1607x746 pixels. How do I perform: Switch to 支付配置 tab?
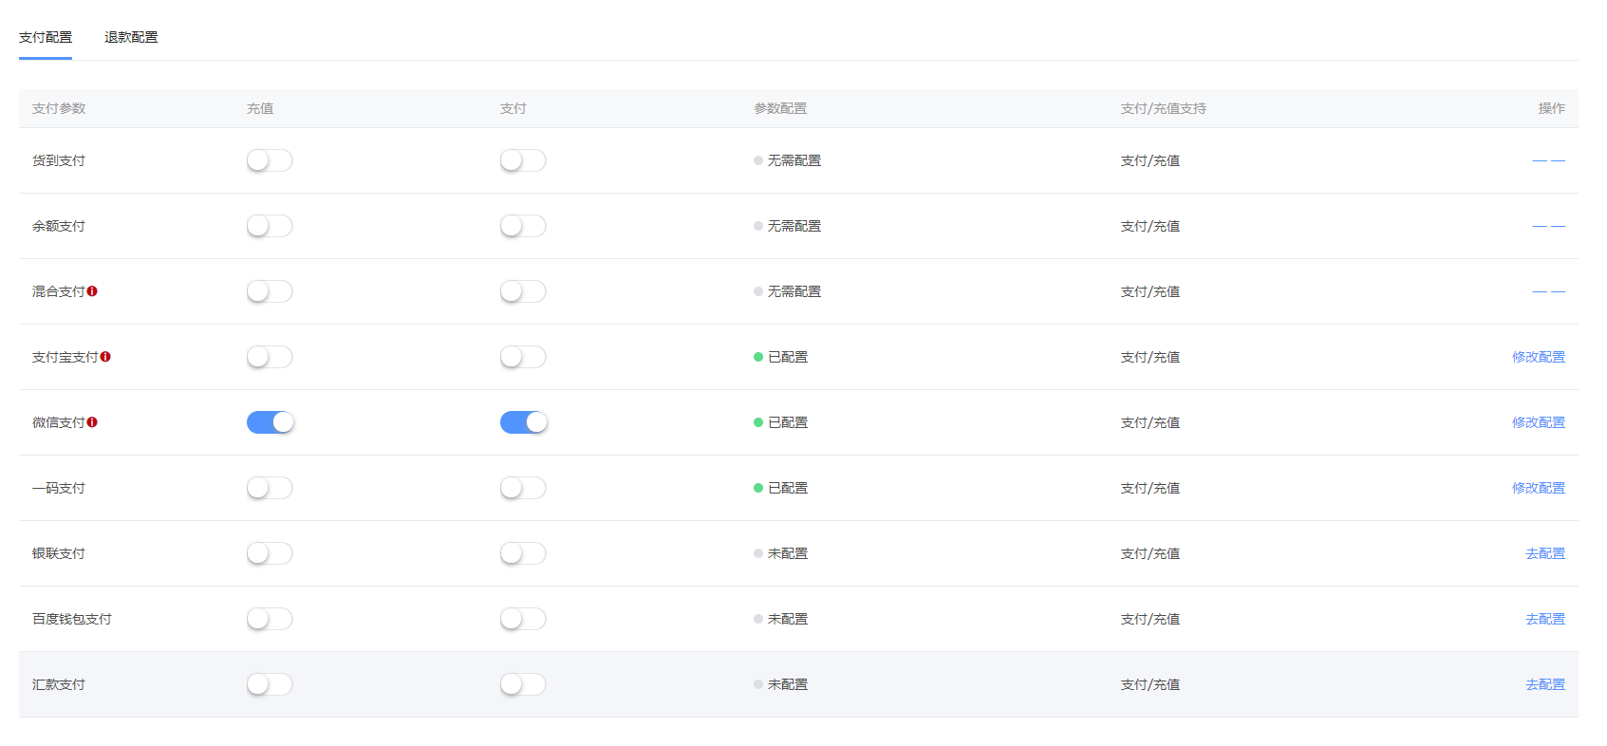coord(46,37)
